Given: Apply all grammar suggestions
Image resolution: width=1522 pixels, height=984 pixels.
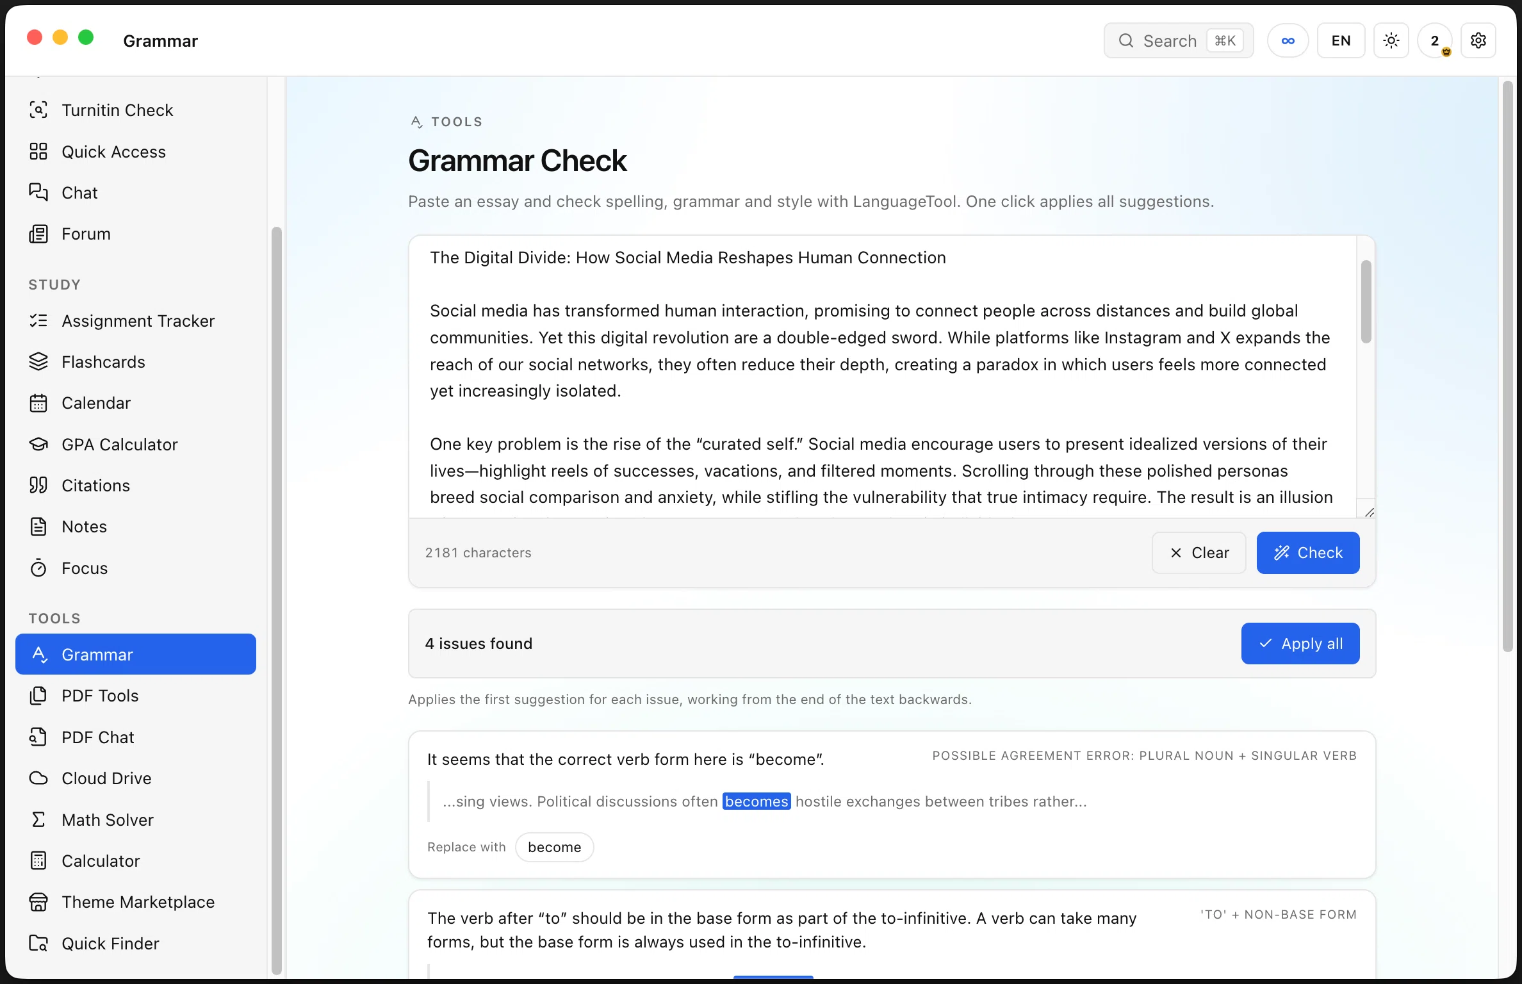Looking at the screenshot, I should tap(1300, 644).
